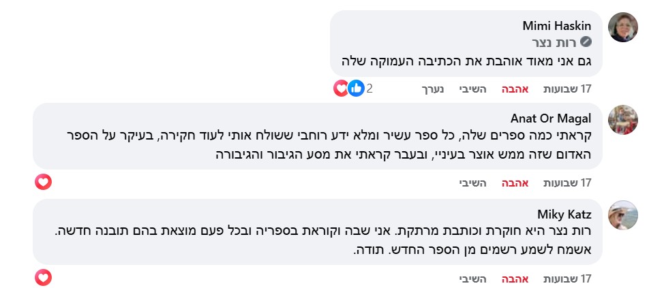Viewport: 649px width, 288px height.
Task: Open the Anat Or Magal name link
Action: coord(551,118)
